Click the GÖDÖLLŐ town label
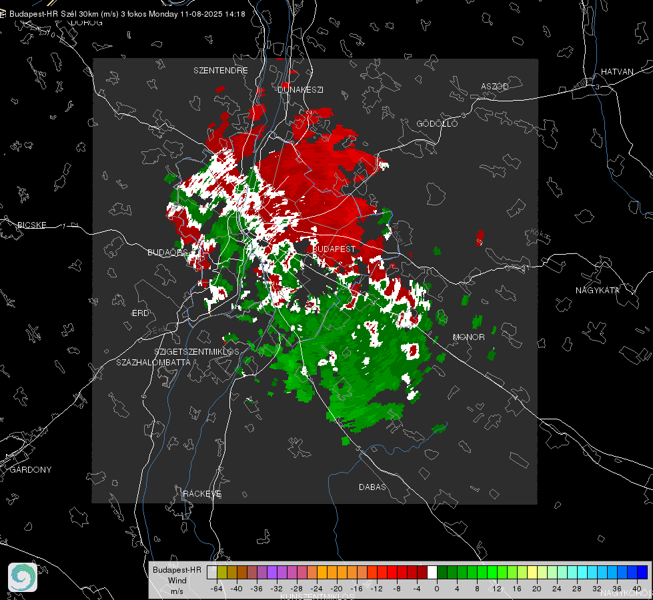Image resolution: width=653 pixels, height=600 pixels. 437,123
